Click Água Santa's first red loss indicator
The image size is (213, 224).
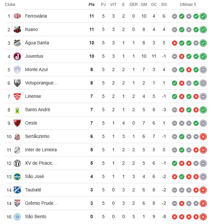(175, 43)
